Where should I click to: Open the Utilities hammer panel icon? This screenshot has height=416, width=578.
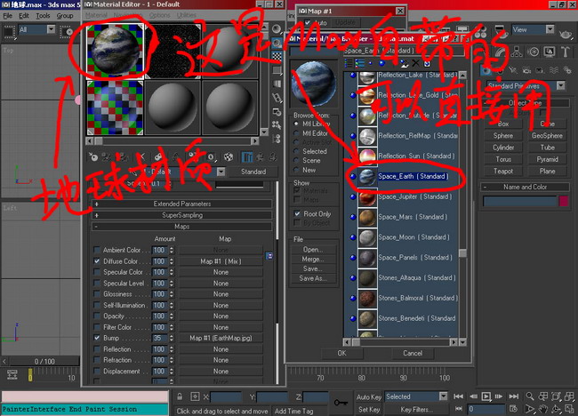click(x=565, y=52)
